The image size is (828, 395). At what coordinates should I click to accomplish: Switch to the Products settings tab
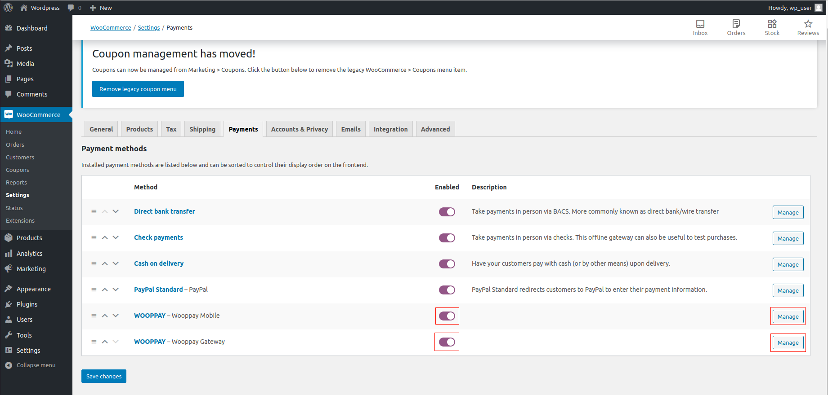coord(139,129)
